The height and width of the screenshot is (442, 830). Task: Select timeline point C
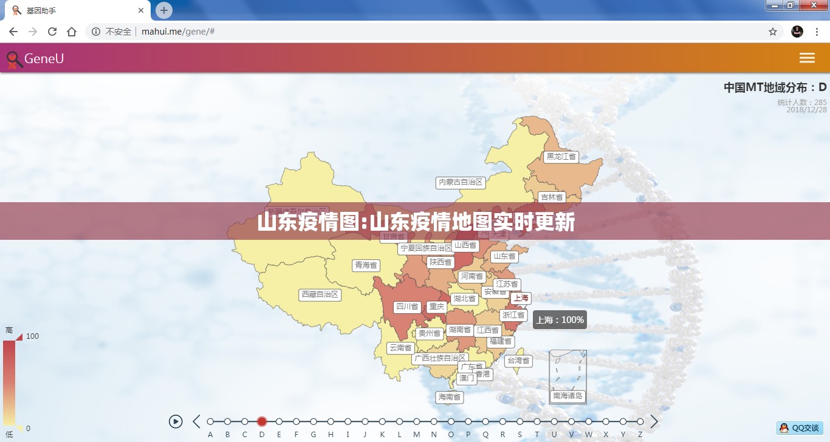245,421
